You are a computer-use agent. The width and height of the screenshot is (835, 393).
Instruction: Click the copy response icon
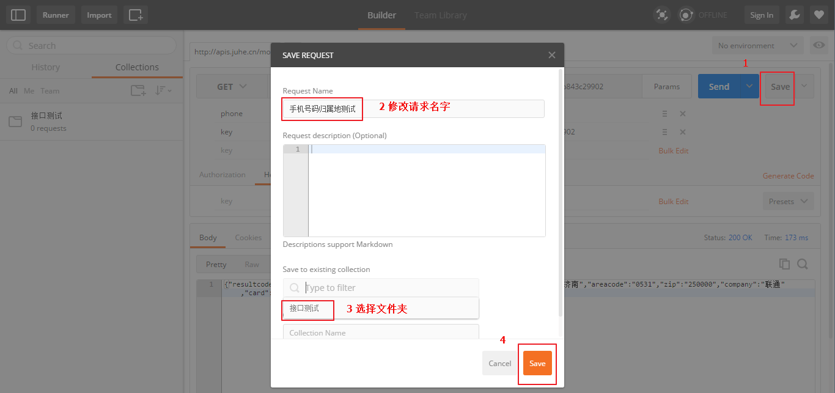(x=784, y=264)
